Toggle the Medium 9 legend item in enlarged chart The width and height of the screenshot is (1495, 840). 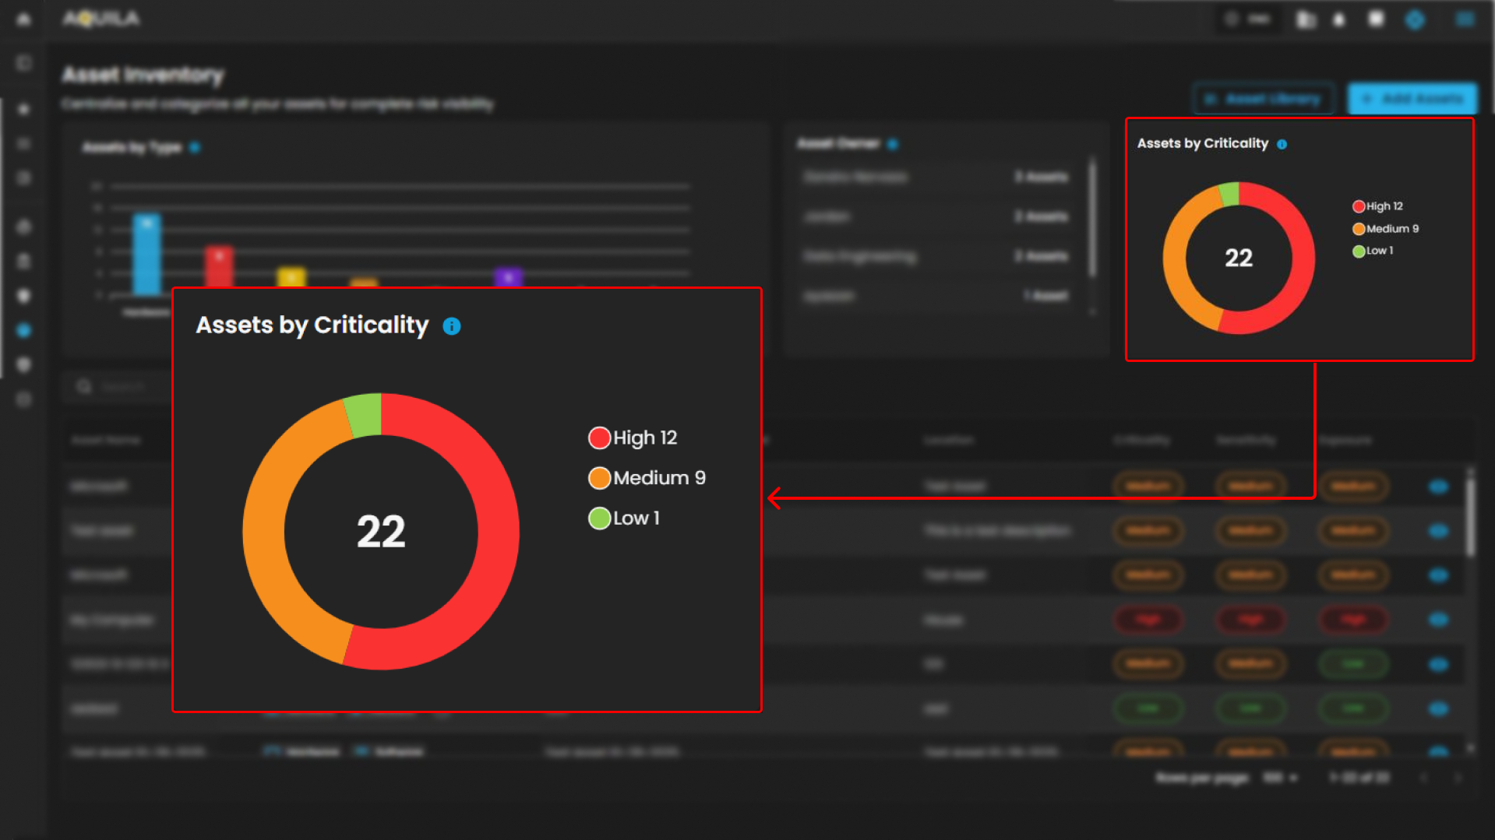pos(647,478)
